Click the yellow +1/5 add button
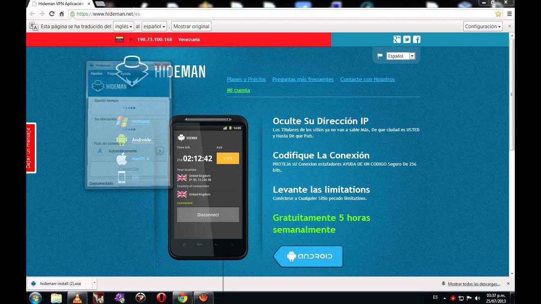This screenshot has height=304, width=541. [228, 158]
